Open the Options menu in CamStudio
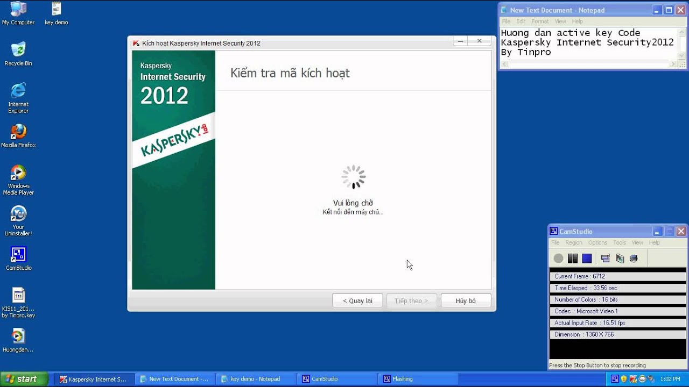The image size is (689, 387). pos(597,243)
